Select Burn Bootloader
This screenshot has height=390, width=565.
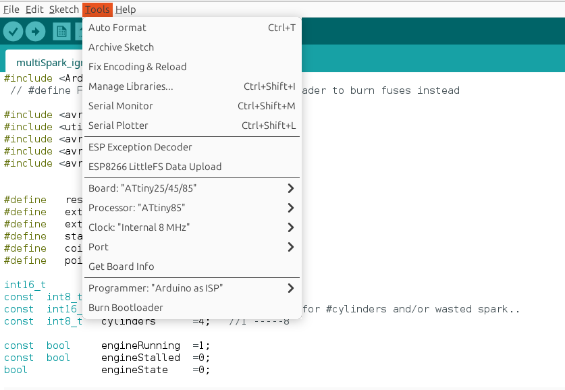(x=126, y=308)
